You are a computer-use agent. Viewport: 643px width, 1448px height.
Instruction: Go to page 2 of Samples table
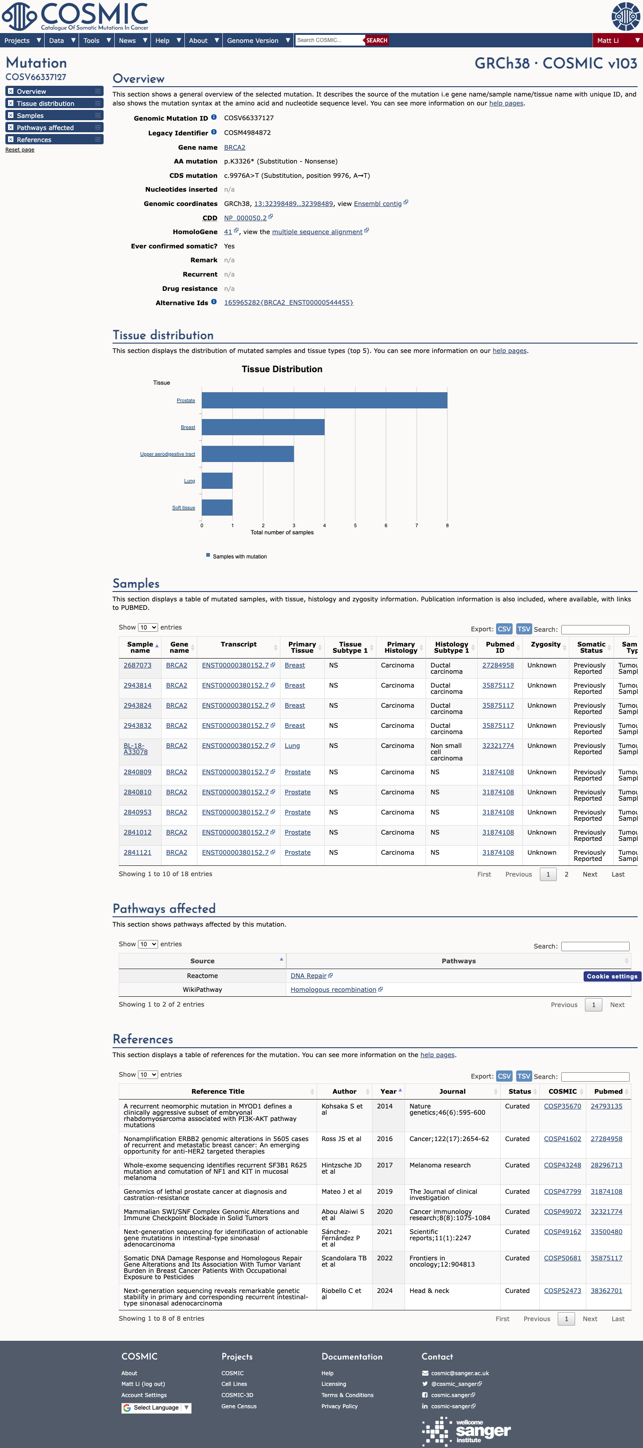point(567,874)
